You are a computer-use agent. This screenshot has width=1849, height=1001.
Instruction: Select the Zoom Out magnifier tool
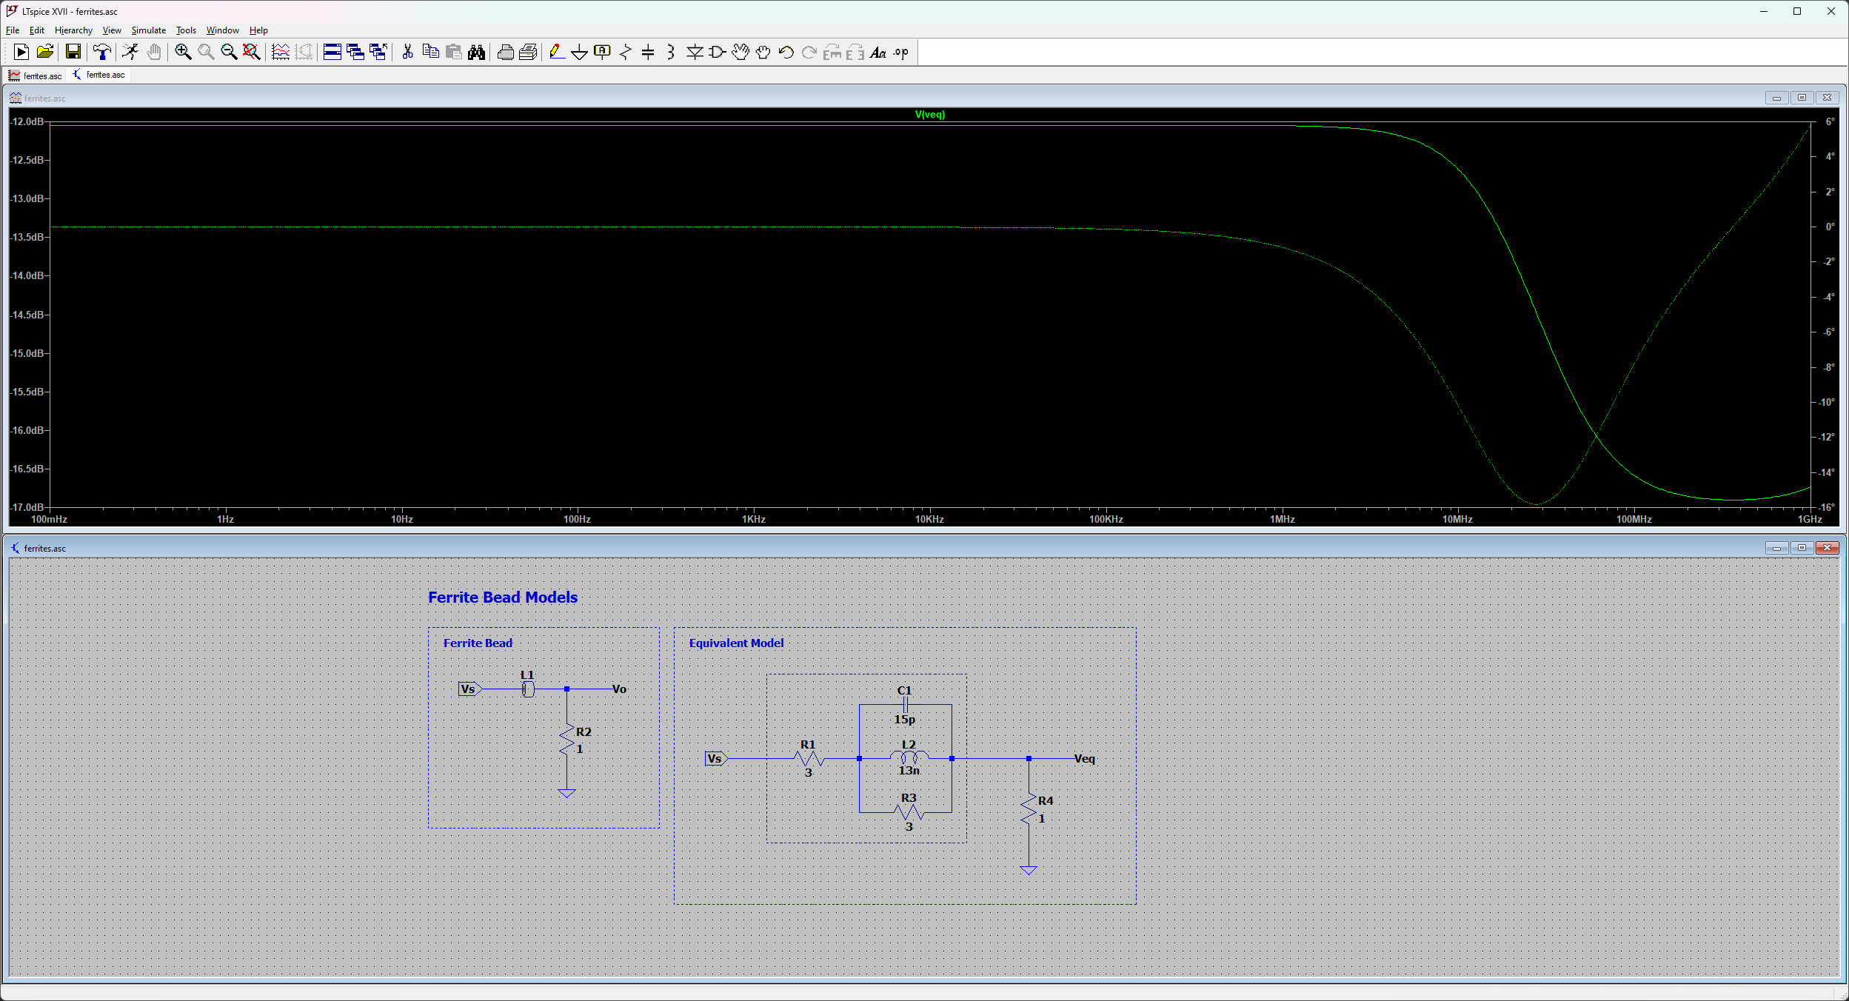coord(229,52)
